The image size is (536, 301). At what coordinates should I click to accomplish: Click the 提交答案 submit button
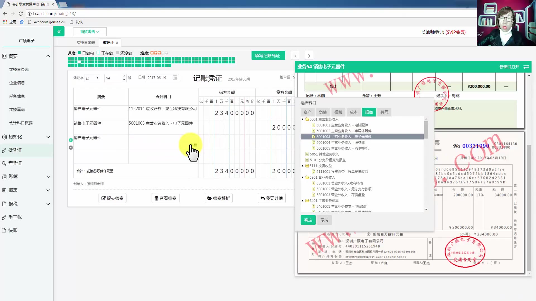coord(113,198)
